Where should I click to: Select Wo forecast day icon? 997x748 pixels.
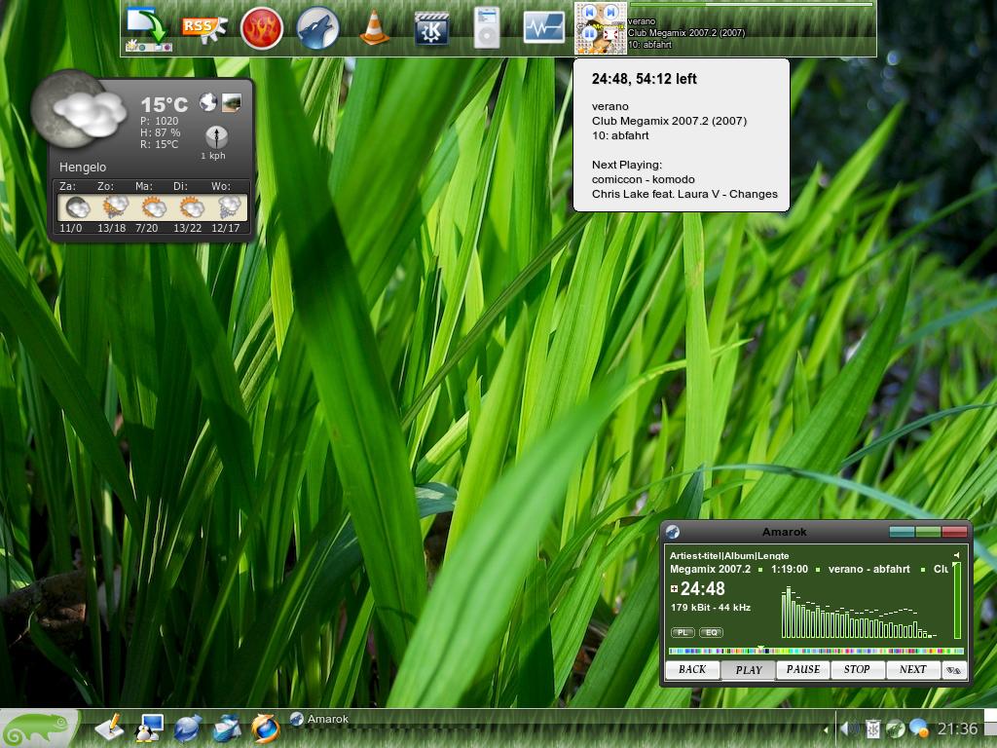(229, 207)
